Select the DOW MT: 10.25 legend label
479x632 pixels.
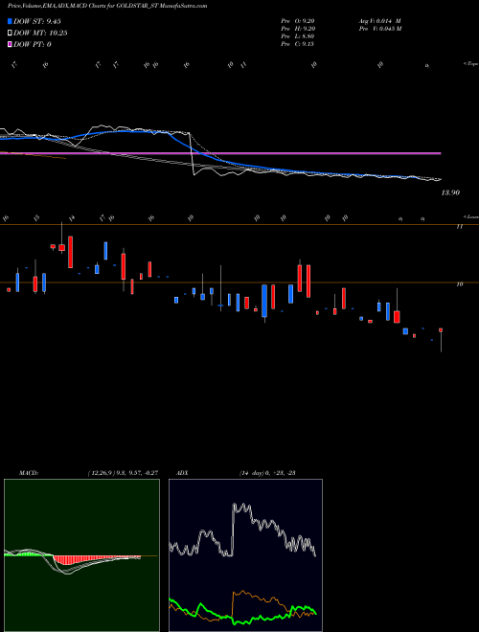[40, 33]
